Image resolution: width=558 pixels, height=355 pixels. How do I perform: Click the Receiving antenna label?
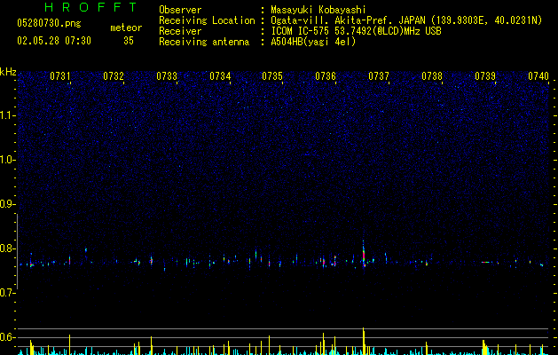204,42
